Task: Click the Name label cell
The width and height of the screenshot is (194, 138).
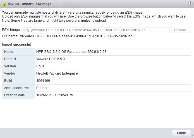Action: (x=18, y=52)
